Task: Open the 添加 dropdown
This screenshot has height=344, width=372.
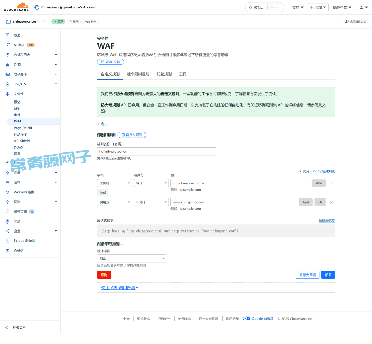Action: 318,7
